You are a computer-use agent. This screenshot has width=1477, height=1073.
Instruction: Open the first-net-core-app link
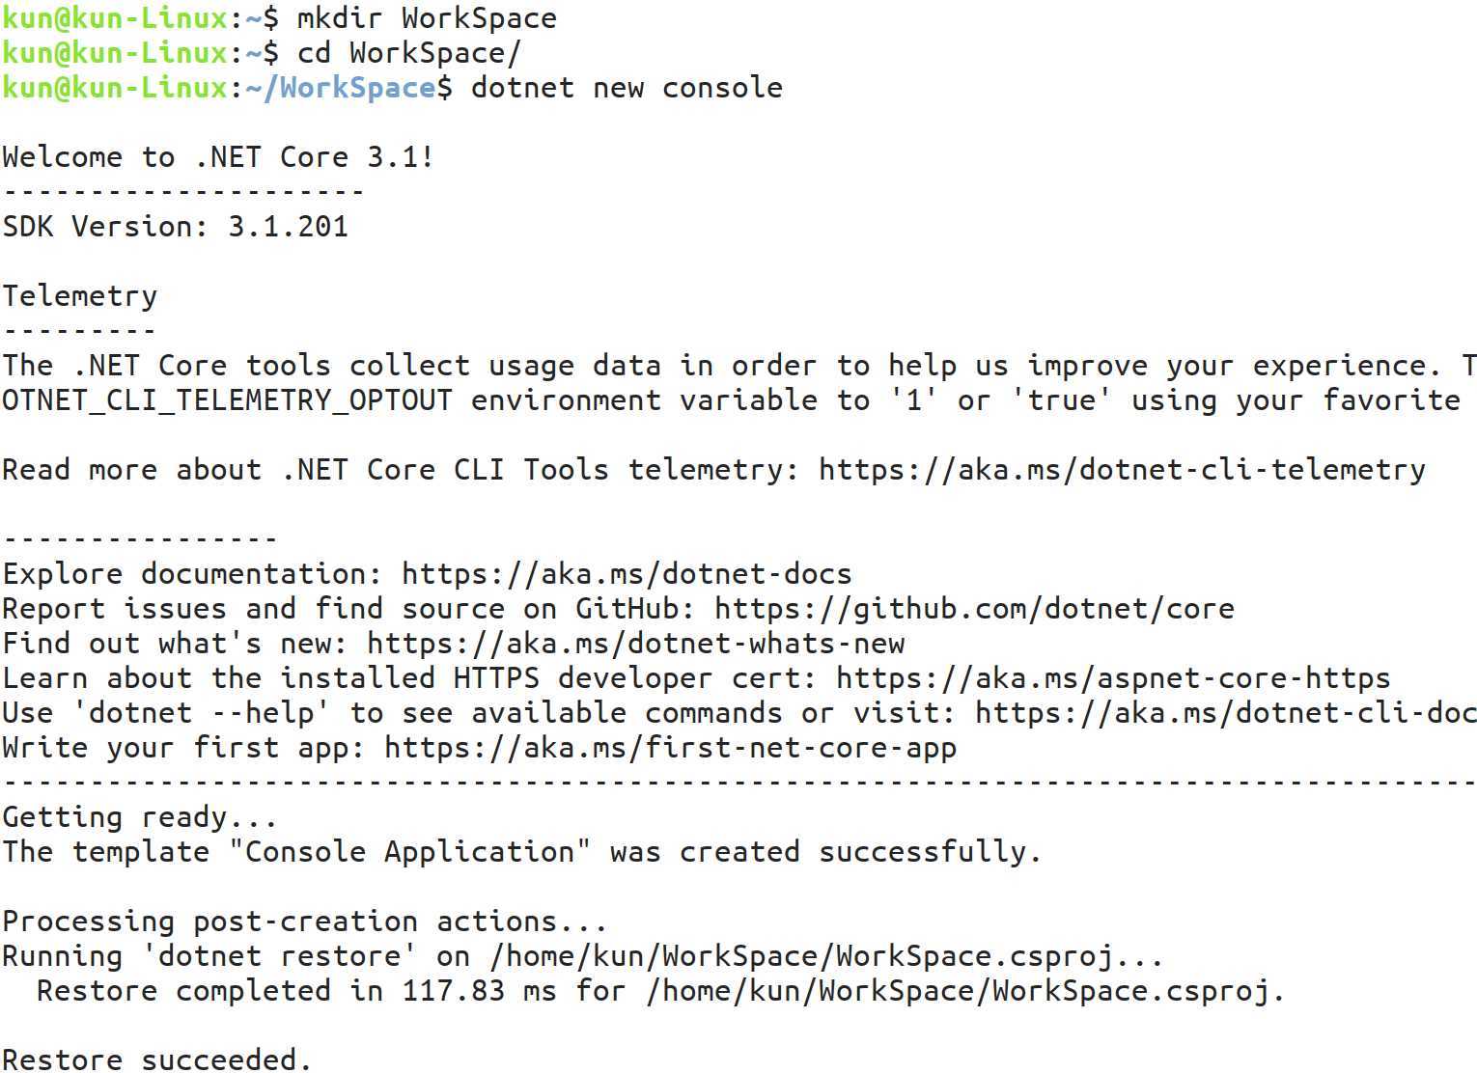[x=670, y=748]
